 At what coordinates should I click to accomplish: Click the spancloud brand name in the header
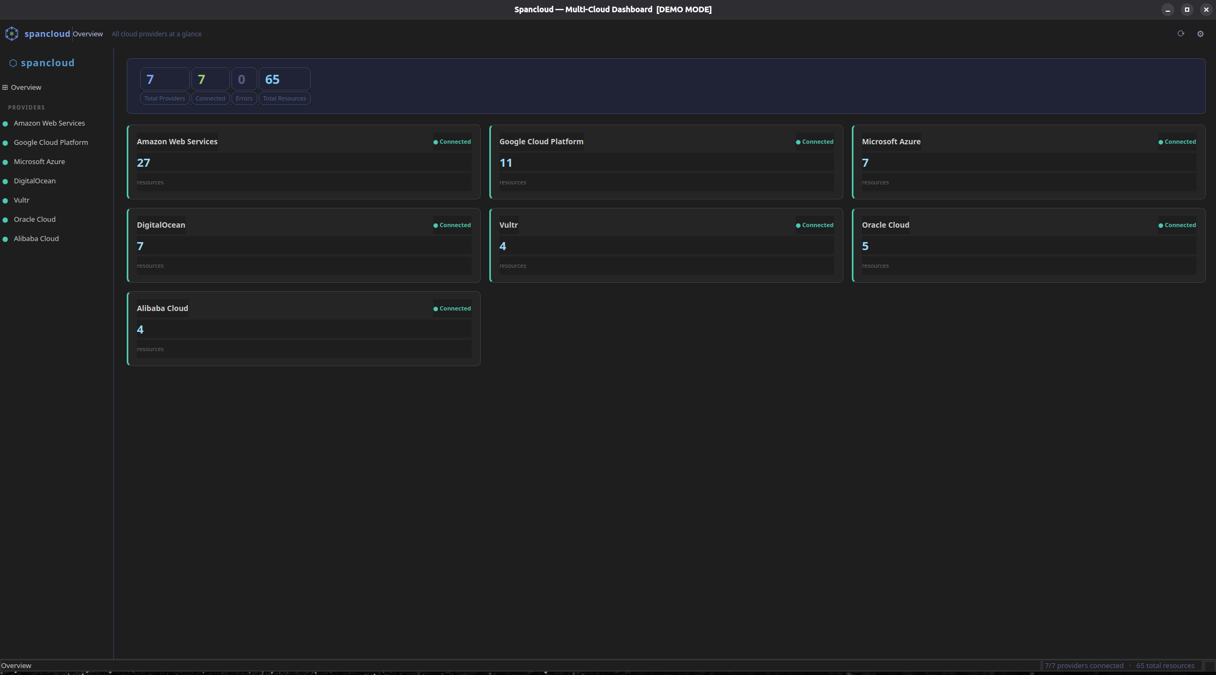click(47, 34)
